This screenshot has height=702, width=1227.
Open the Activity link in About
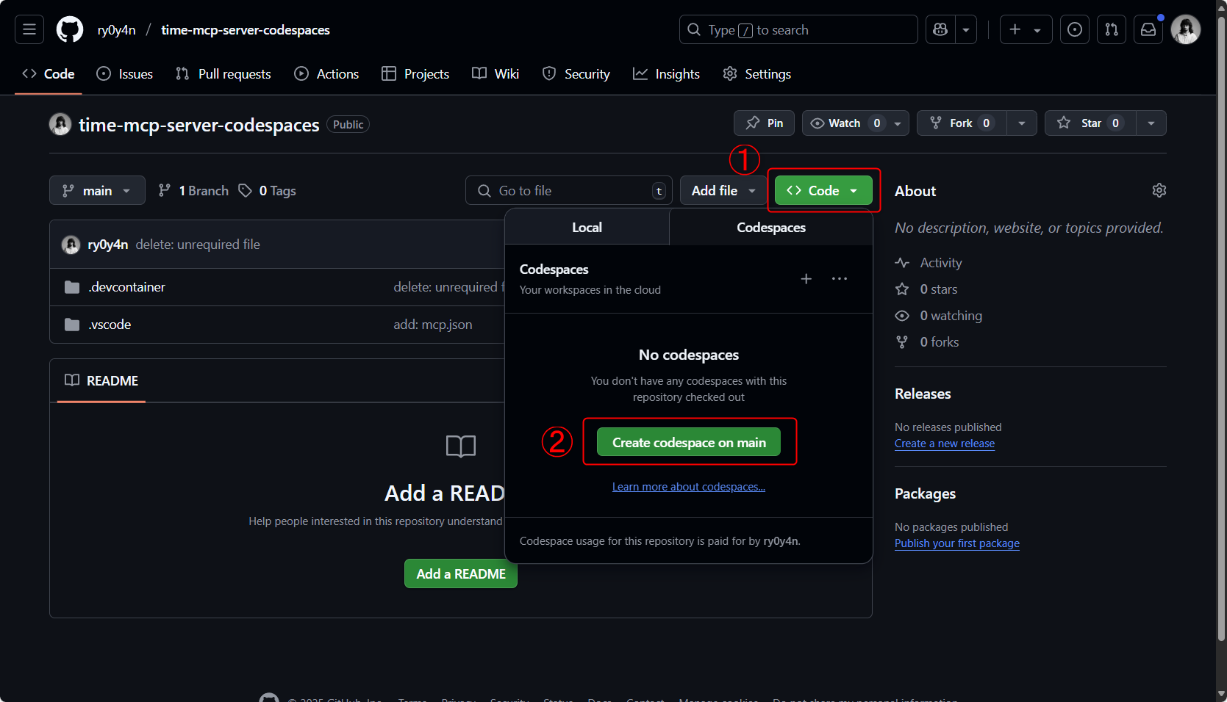pos(929,263)
